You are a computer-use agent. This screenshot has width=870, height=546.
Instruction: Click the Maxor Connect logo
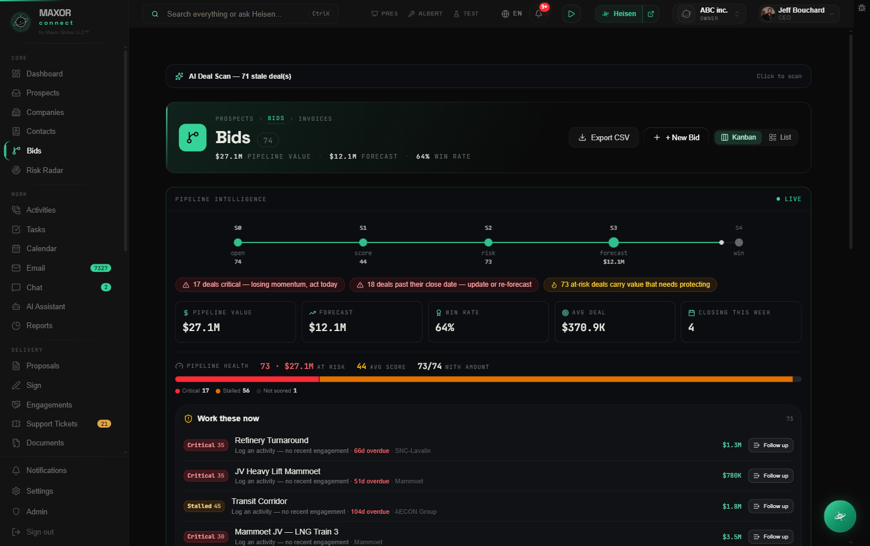pos(21,22)
